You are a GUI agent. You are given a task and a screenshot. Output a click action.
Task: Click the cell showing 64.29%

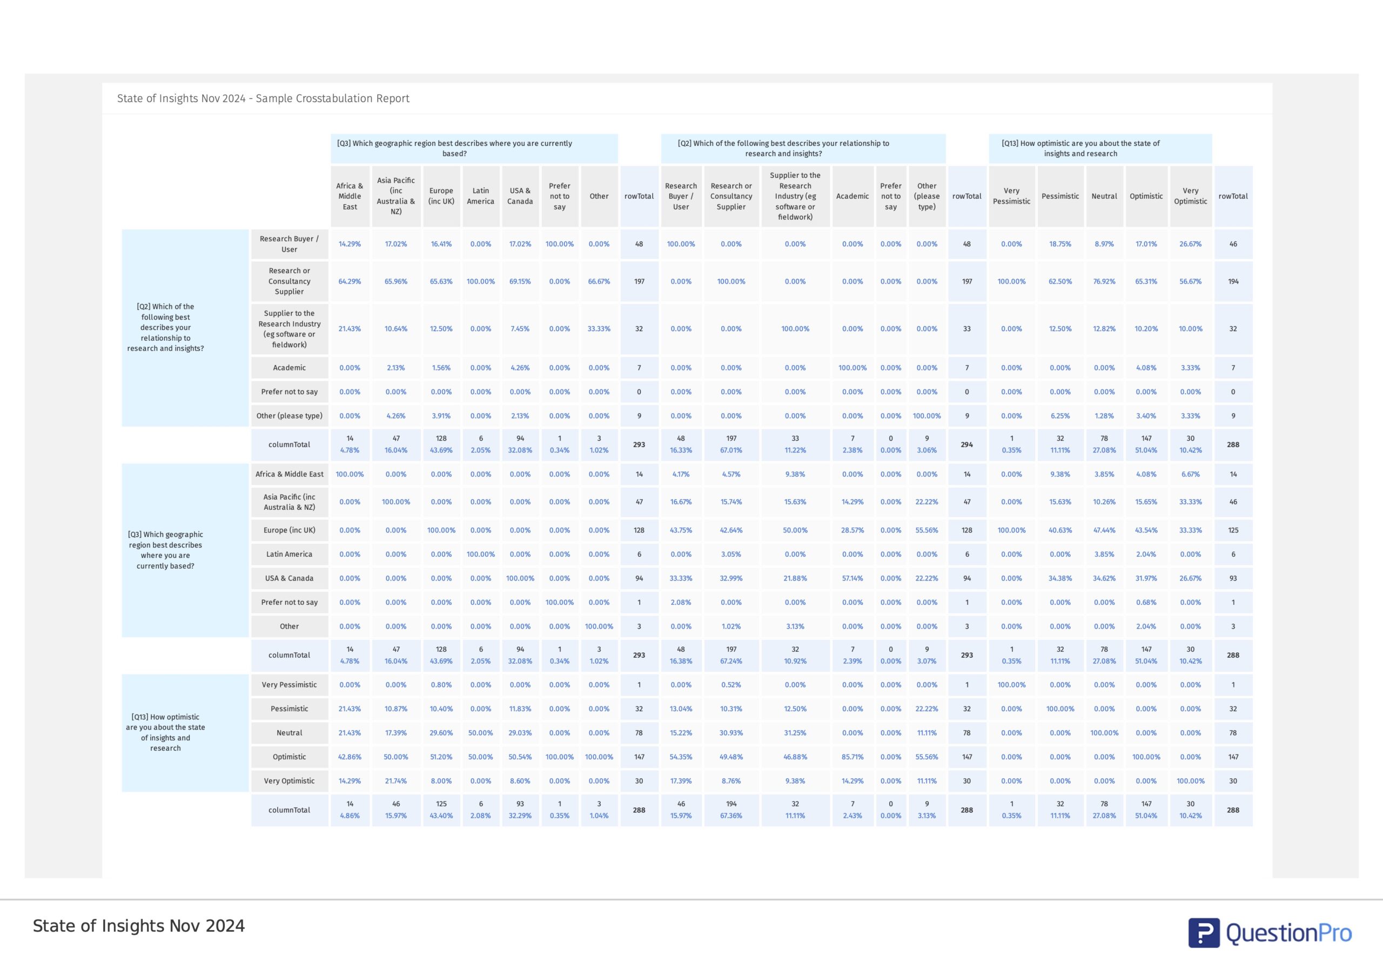[x=350, y=281]
